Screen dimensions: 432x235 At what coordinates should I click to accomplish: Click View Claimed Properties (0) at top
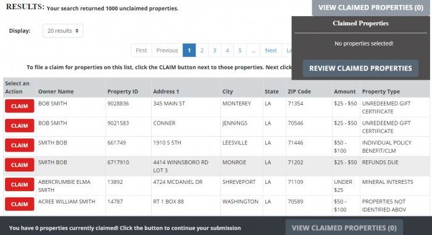click(371, 7)
